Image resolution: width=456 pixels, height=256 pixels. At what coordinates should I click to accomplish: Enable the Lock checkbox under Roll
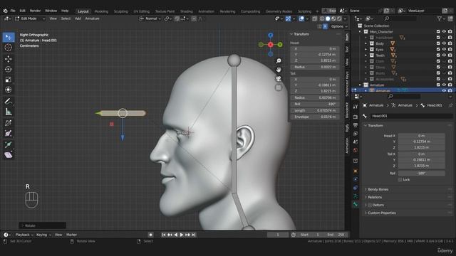coord(400,180)
